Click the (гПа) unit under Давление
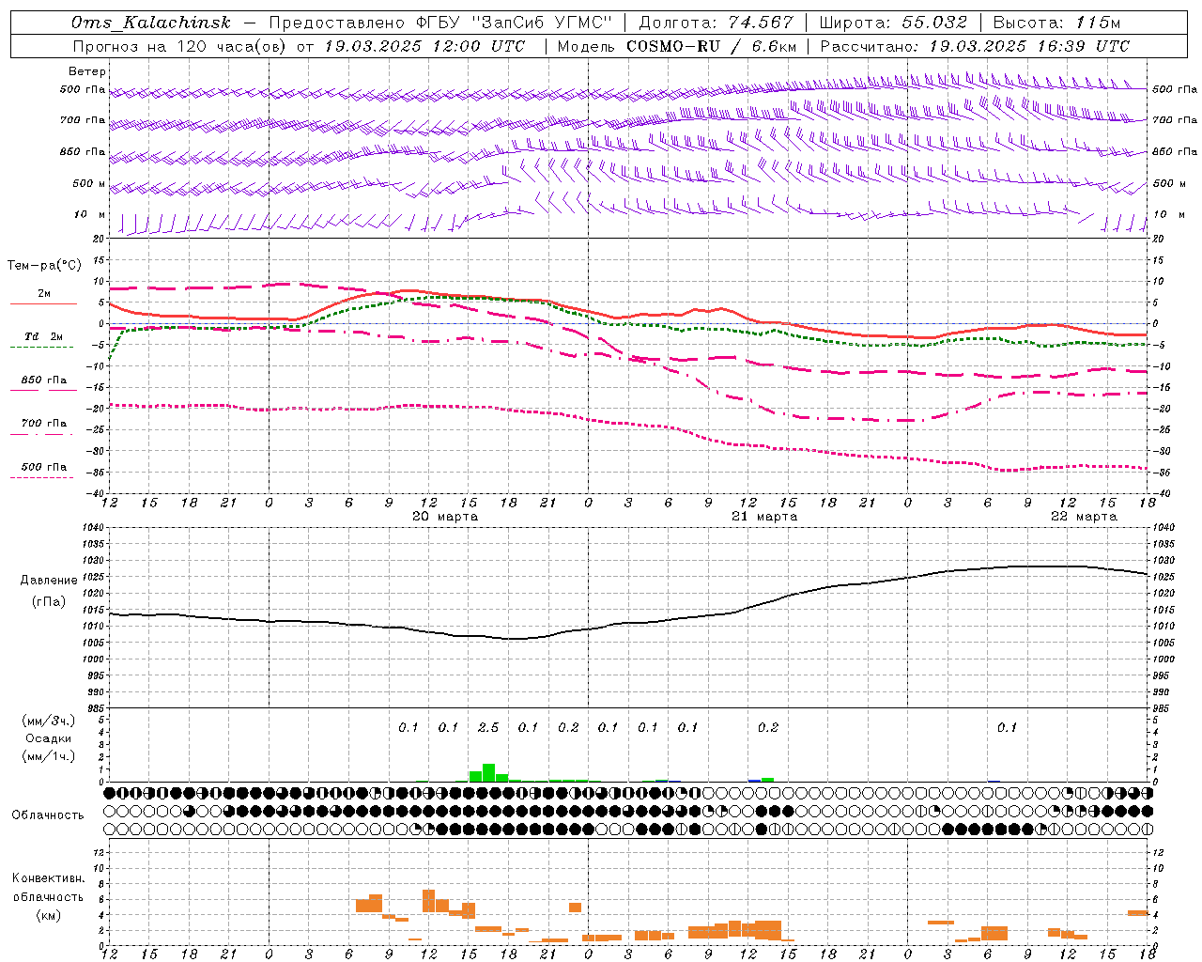 coord(49,602)
